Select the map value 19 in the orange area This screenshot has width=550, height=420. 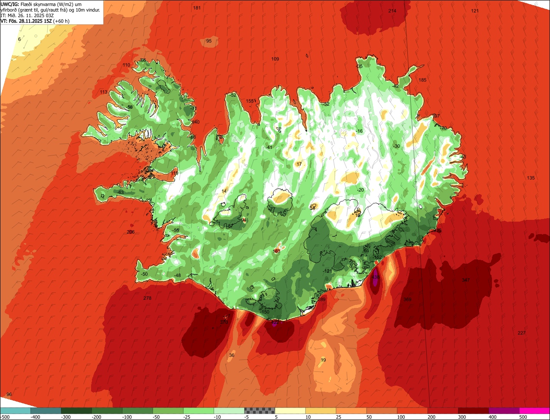point(324,360)
